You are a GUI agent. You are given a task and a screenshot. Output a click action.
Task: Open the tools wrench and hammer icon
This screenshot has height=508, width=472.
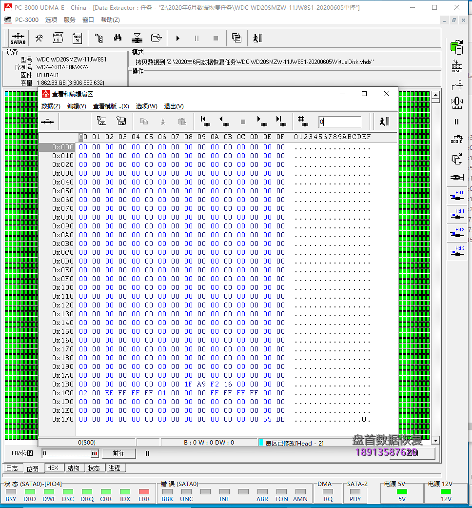[39, 38]
